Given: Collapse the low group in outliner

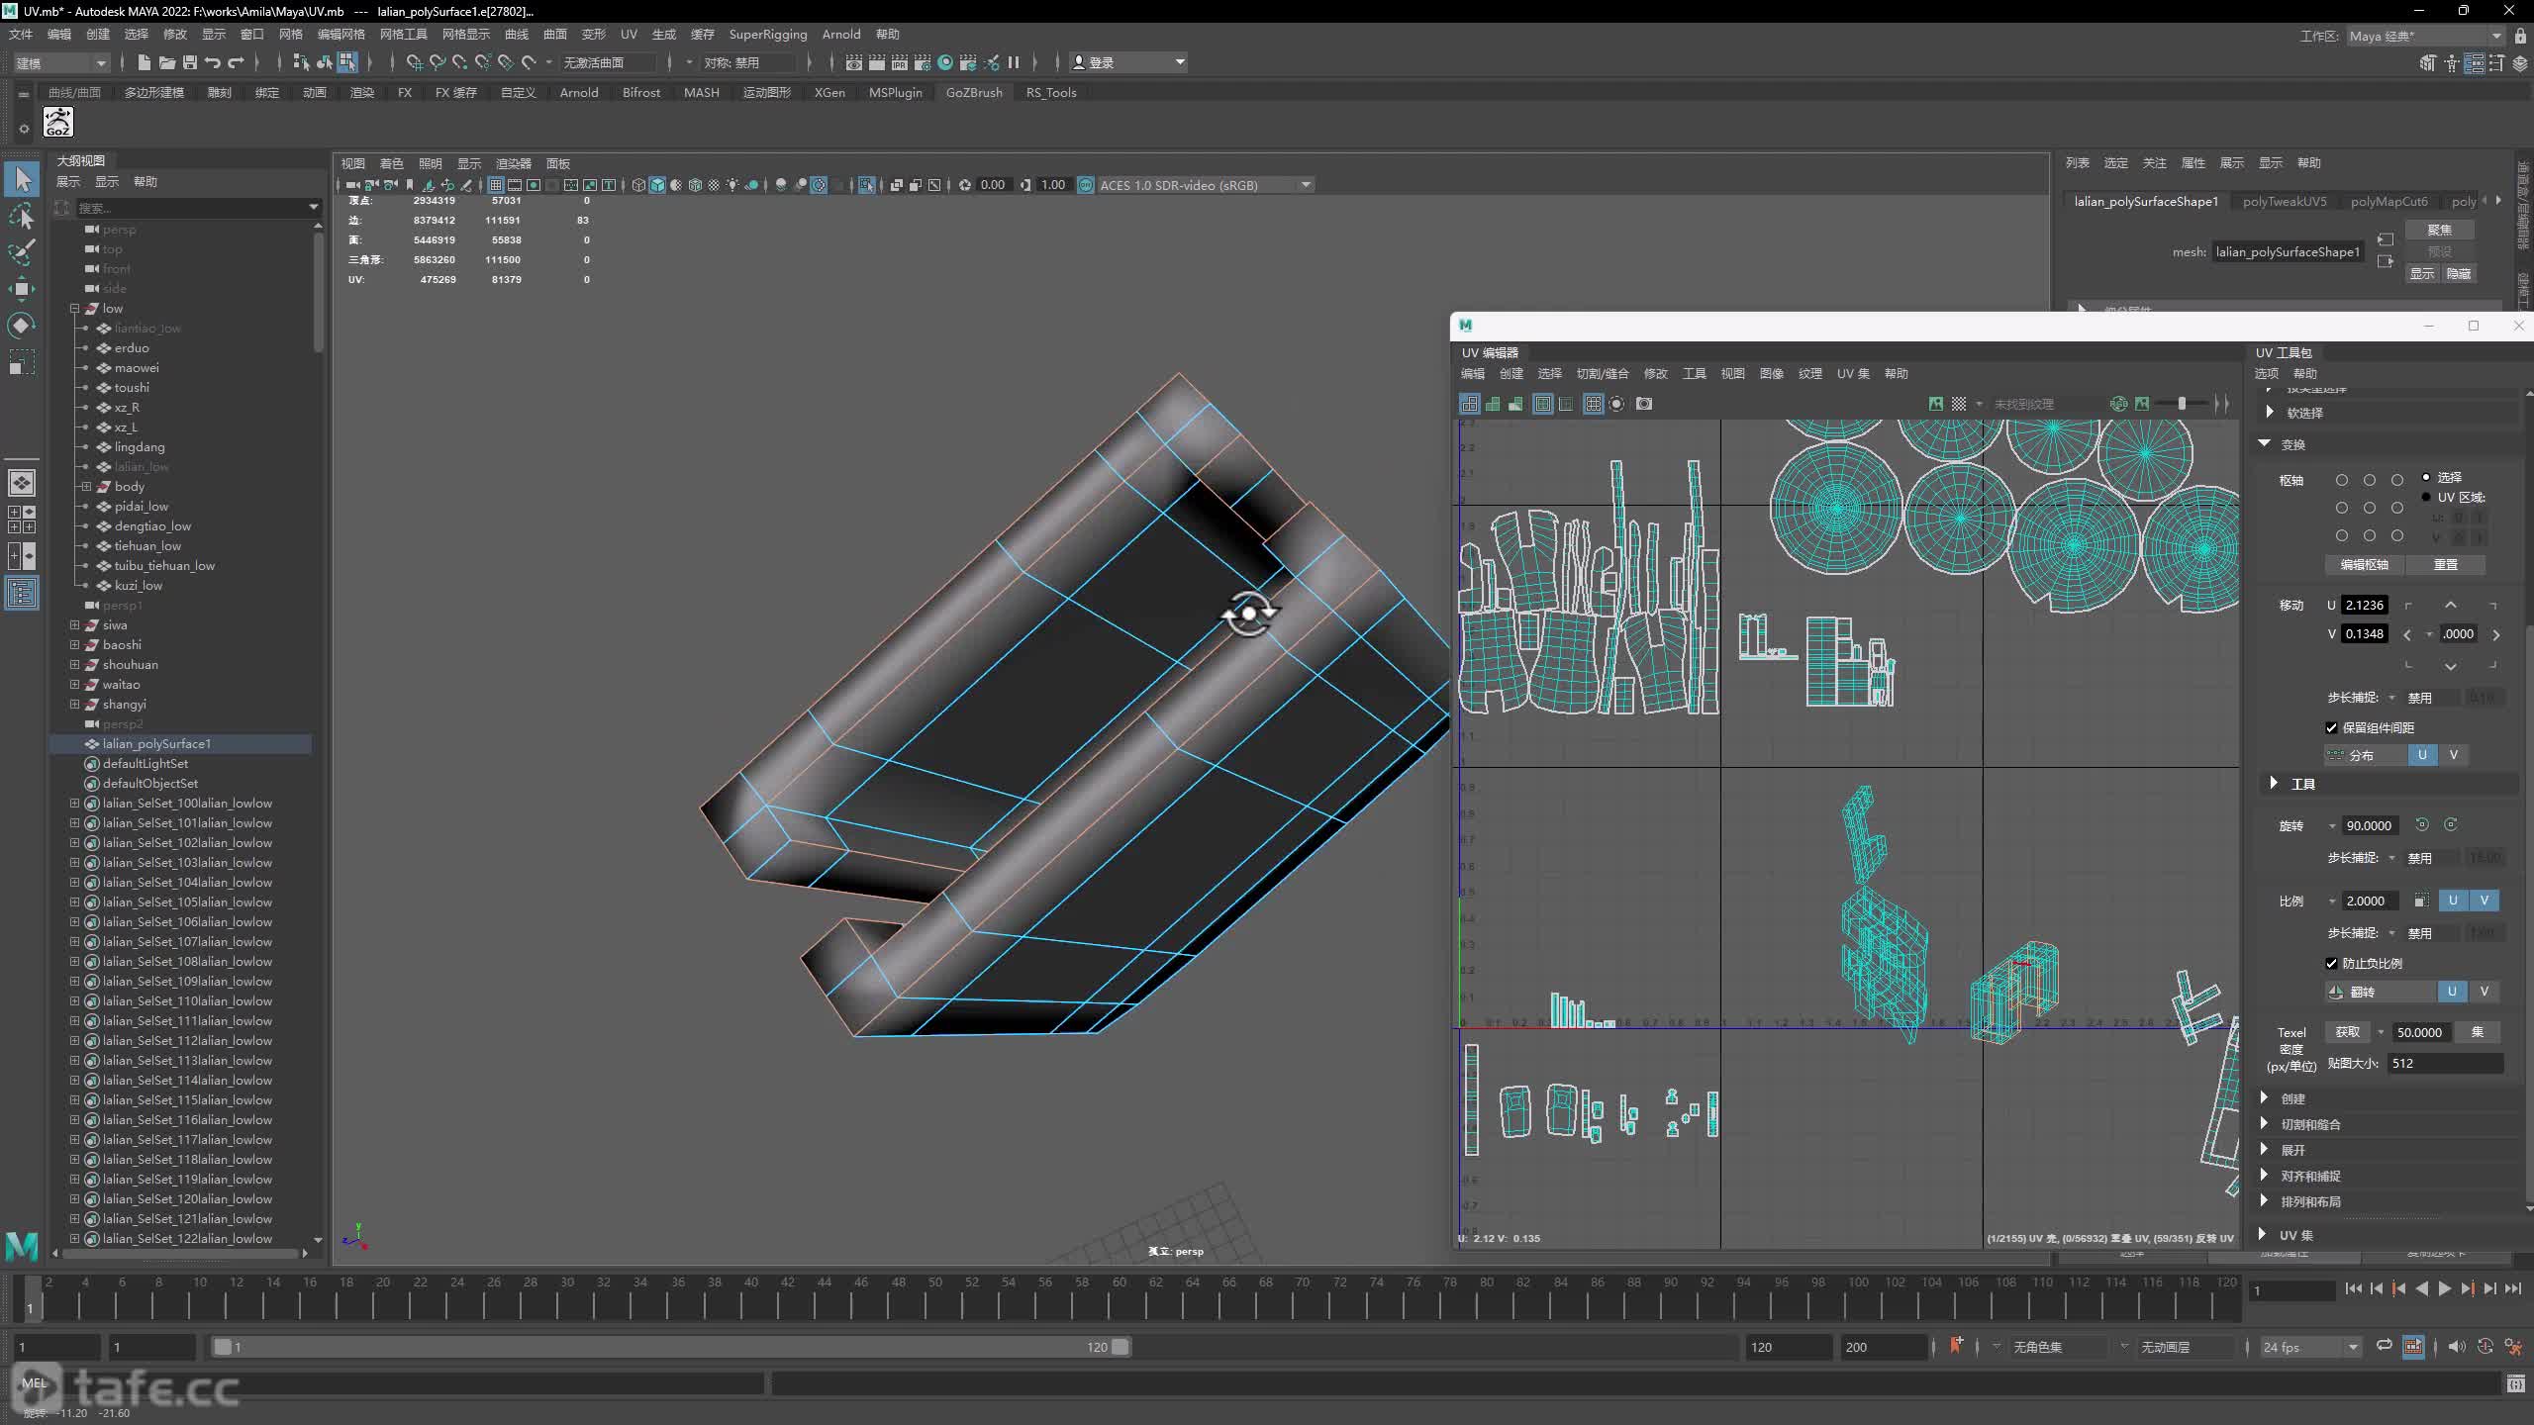Looking at the screenshot, I should pyautogui.click(x=74, y=309).
